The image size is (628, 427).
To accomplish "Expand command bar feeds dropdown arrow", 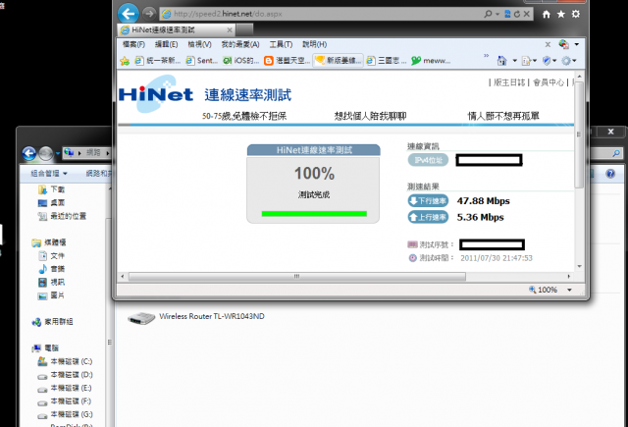I will [x=534, y=61].
